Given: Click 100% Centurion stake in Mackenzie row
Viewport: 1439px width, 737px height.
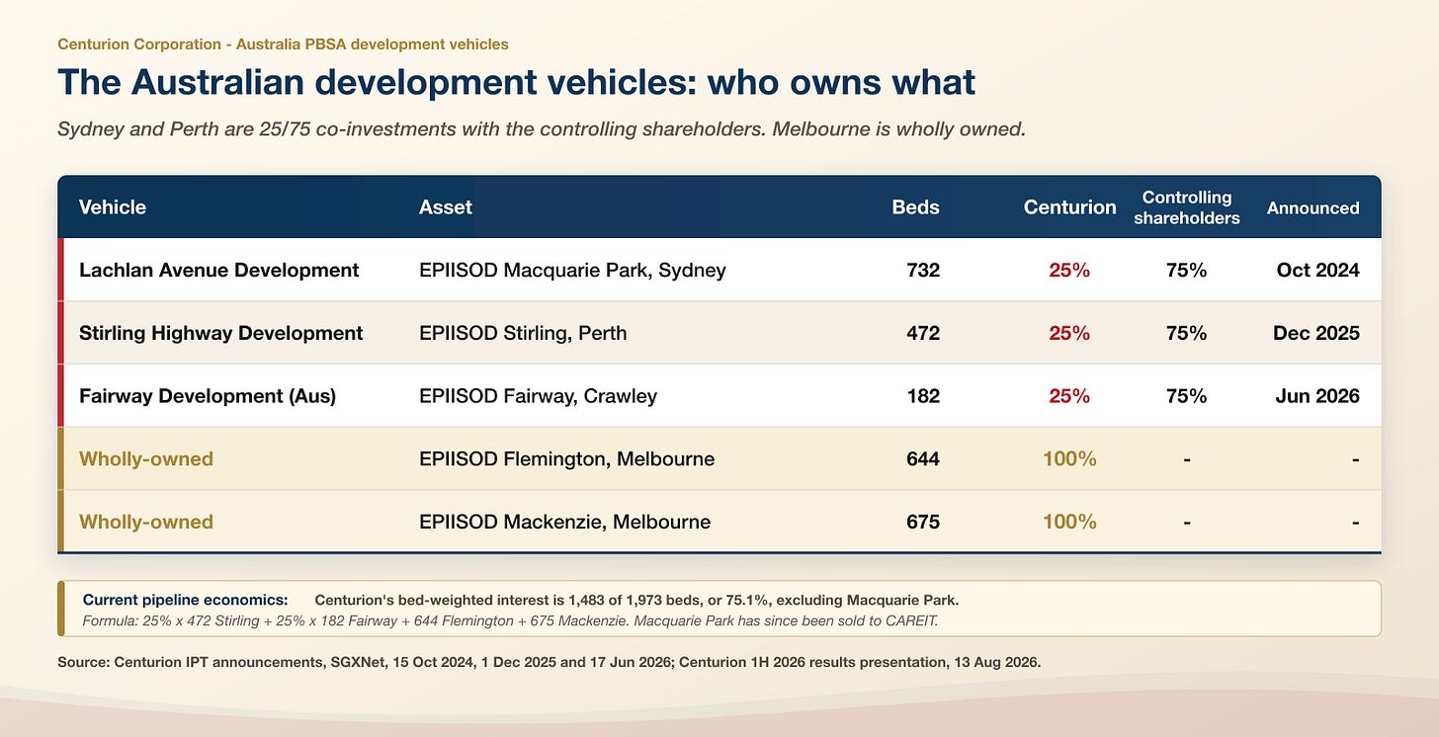Looking at the screenshot, I should click(1069, 522).
